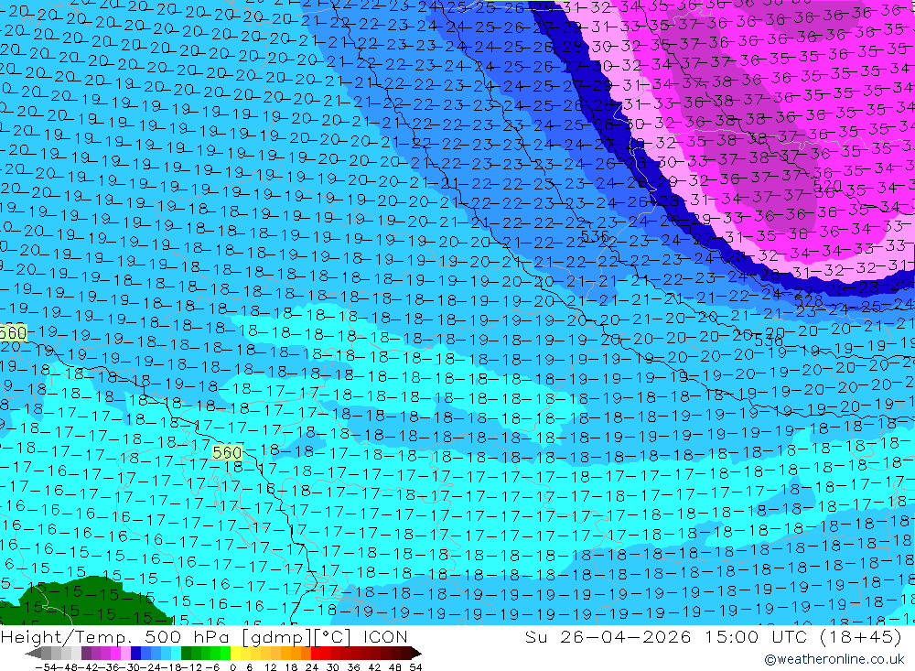Select the dark blue swatch near -30 in legend
Screen dimensions: 915x671
point(135,653)
